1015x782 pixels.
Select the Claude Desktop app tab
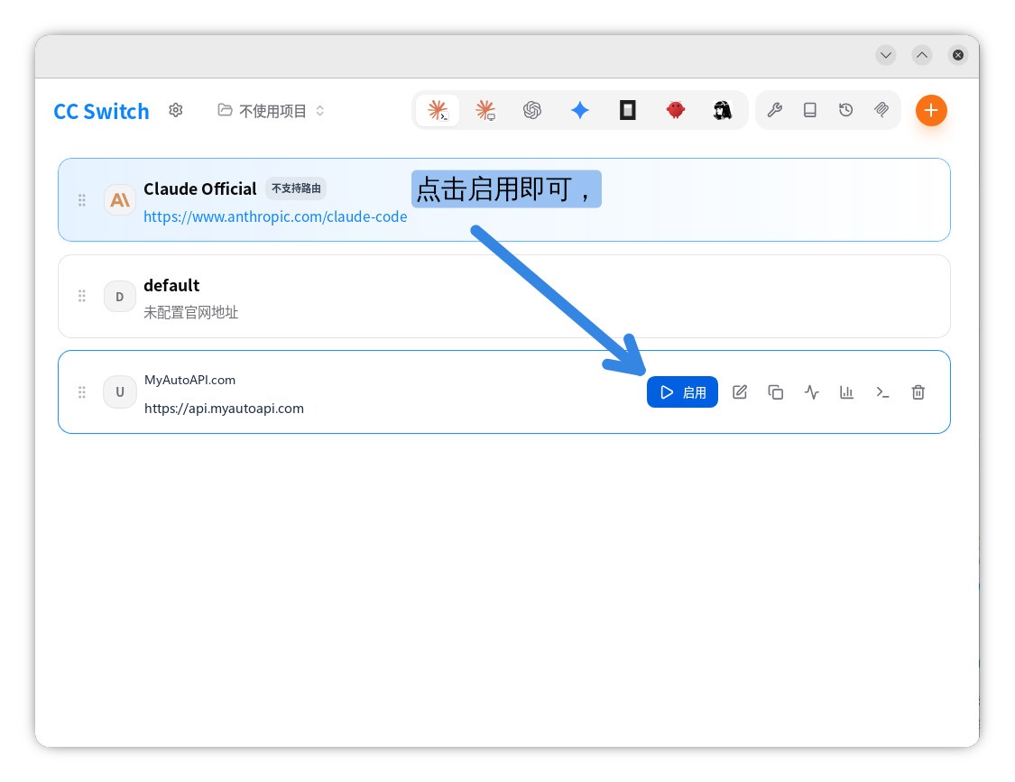click(485, 110)
